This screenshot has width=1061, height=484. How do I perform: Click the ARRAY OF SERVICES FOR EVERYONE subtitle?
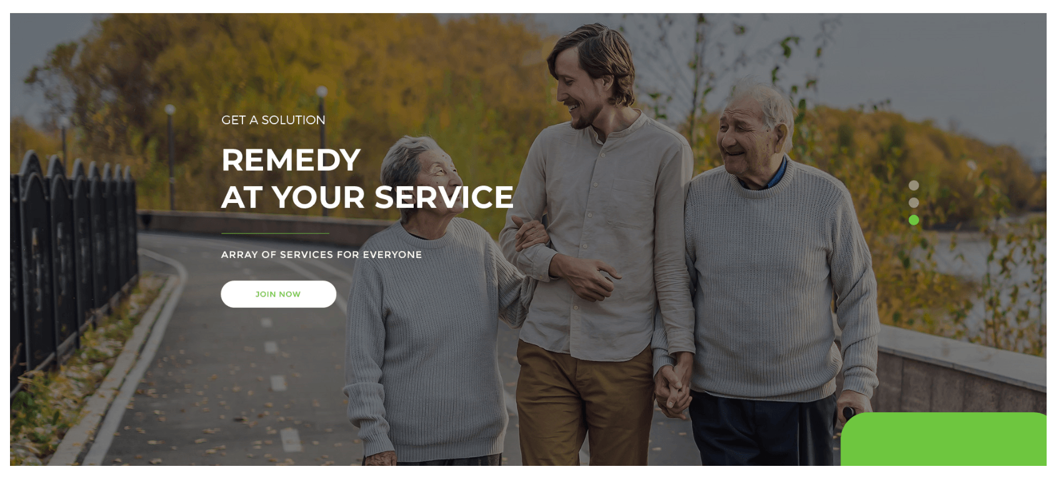tap(321, 255)
